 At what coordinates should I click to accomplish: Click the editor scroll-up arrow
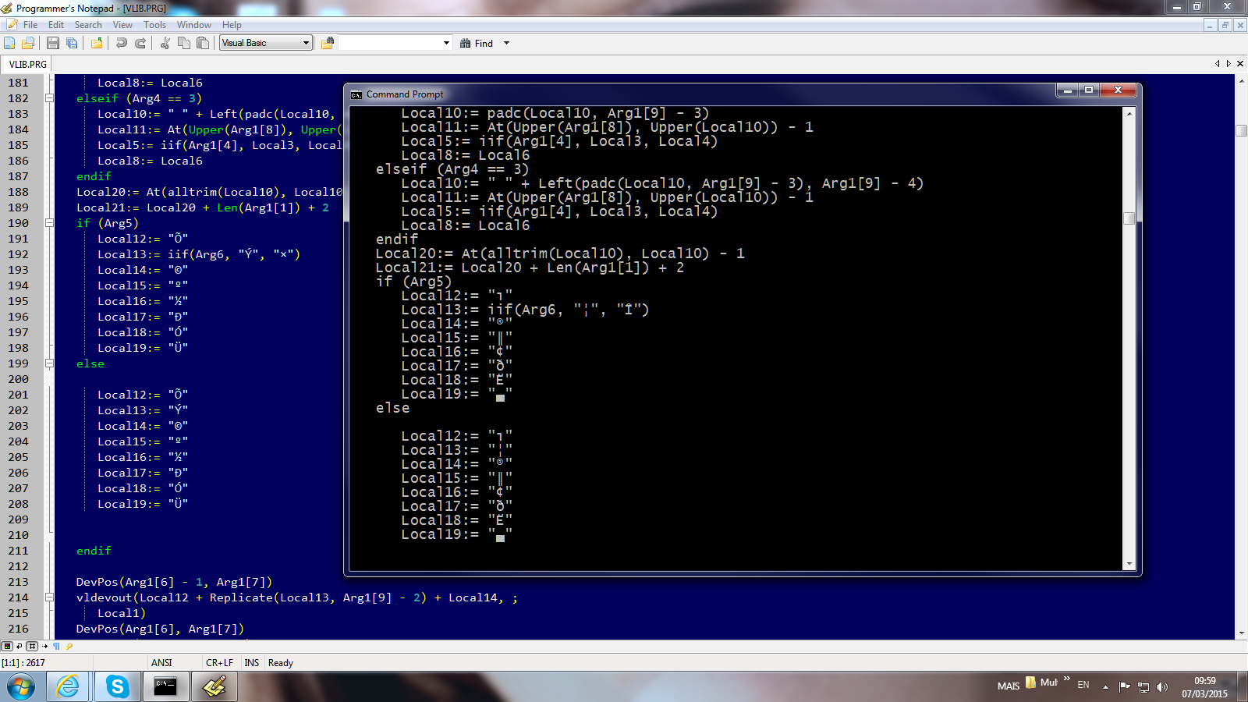tap(1242, 80)
